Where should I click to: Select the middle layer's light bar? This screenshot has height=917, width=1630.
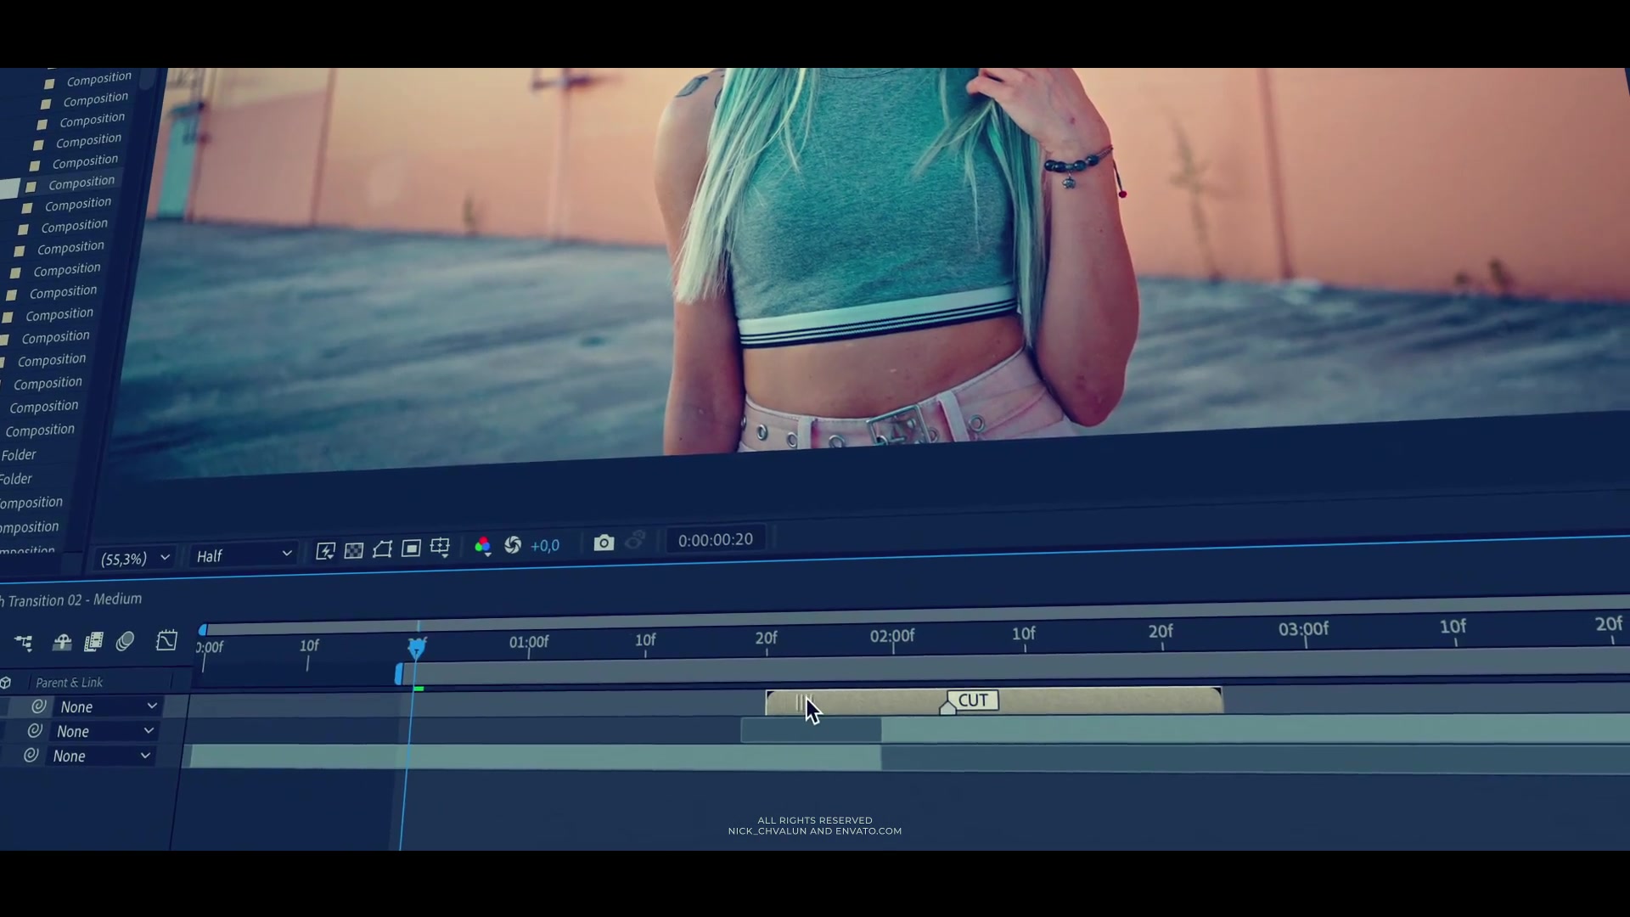click(1255, 728)
